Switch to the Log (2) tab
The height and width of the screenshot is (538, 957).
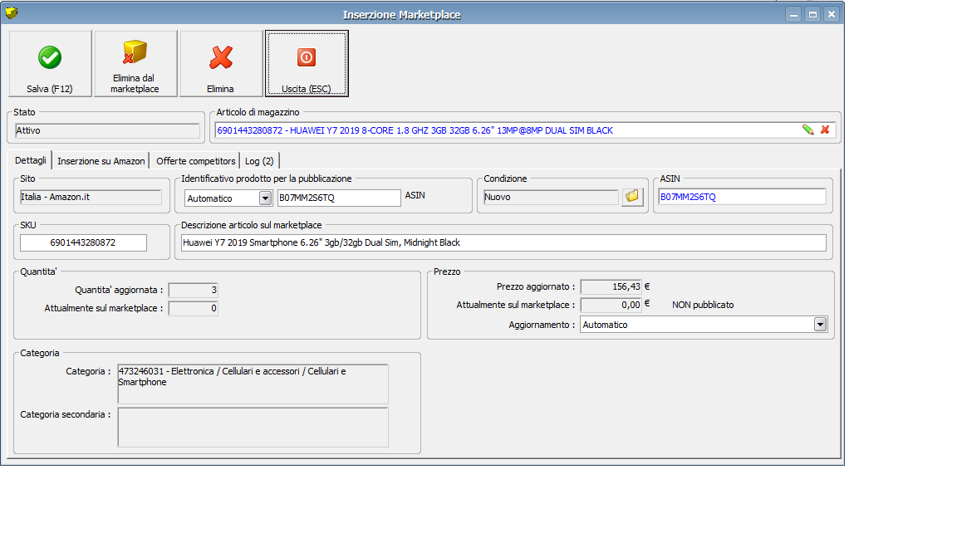pos(259,161)
